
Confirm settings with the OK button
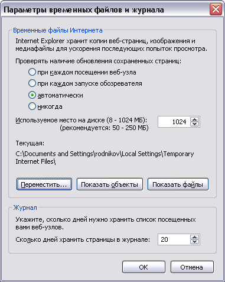click(144, 267)
